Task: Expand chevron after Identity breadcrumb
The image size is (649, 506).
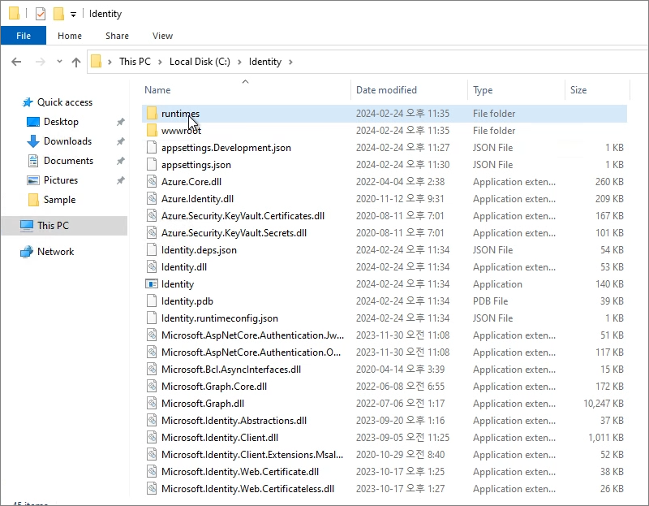Action: (x=290, y=62)
